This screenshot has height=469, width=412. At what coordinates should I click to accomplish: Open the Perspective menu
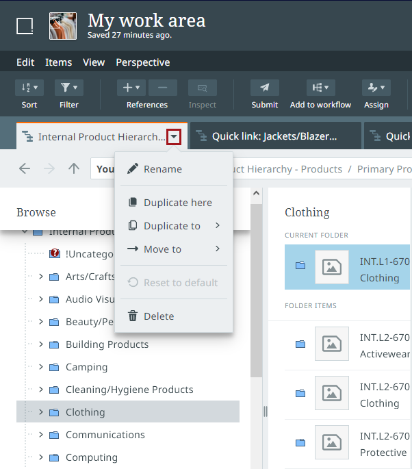[x=142, y=62]
